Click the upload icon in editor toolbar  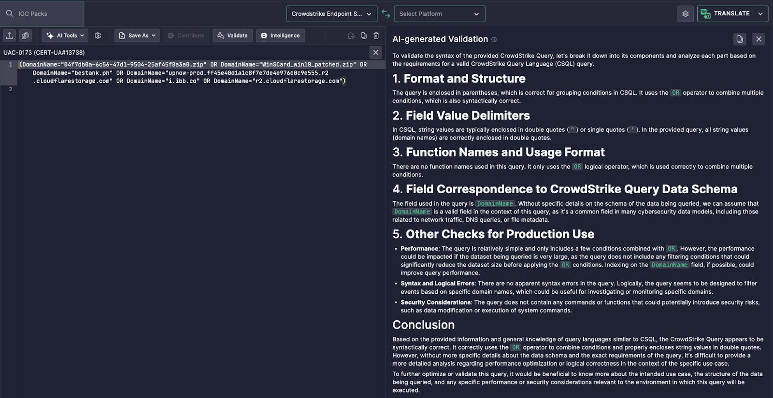pos(10,35)
